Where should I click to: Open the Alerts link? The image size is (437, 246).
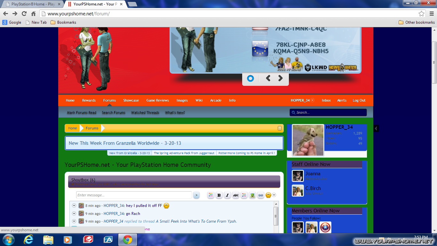pyautogui.click(x=342, y=100)
